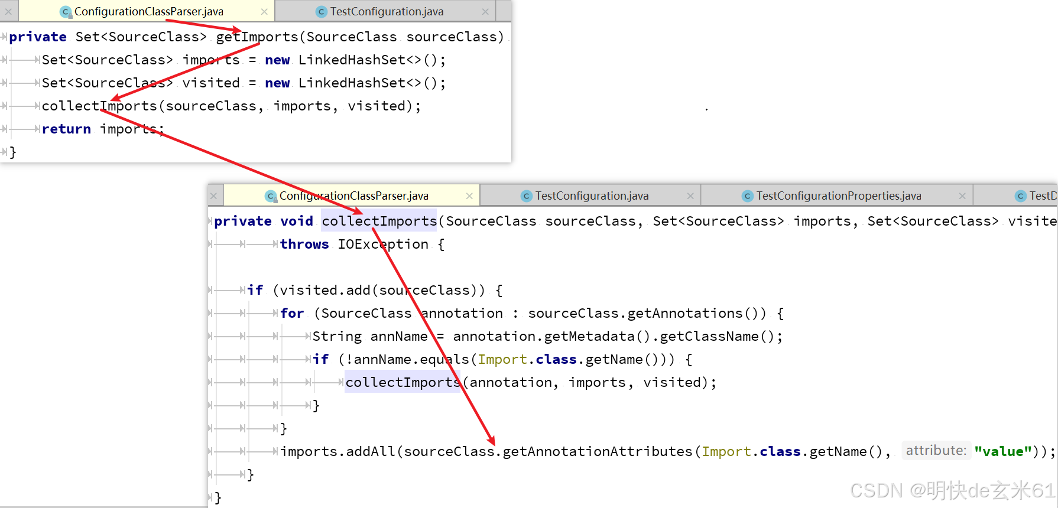Switch to TestConfiguration.java tab in top editor

387,11
